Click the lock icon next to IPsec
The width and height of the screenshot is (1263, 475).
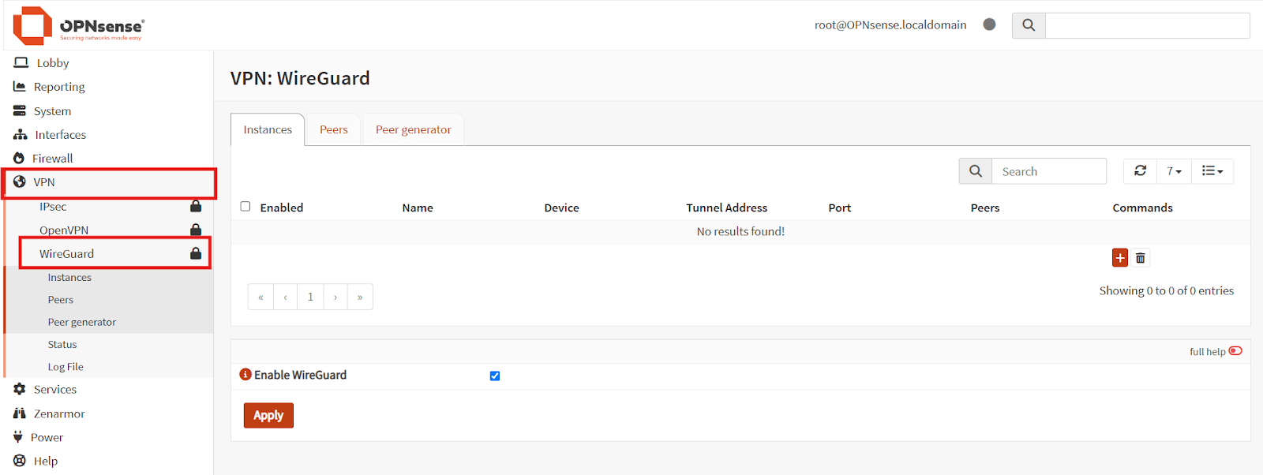tap(196, 207)
